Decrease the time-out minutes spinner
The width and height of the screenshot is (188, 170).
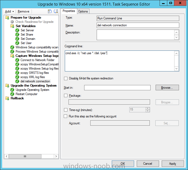click(x=148, y=111)
